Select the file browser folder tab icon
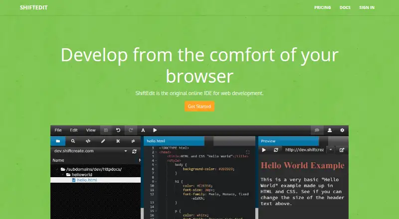This screenshot has height=219, width=399. click(58, 141)
